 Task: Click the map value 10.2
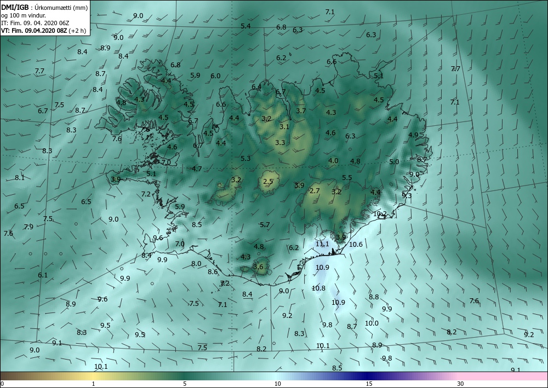(380, 214)
